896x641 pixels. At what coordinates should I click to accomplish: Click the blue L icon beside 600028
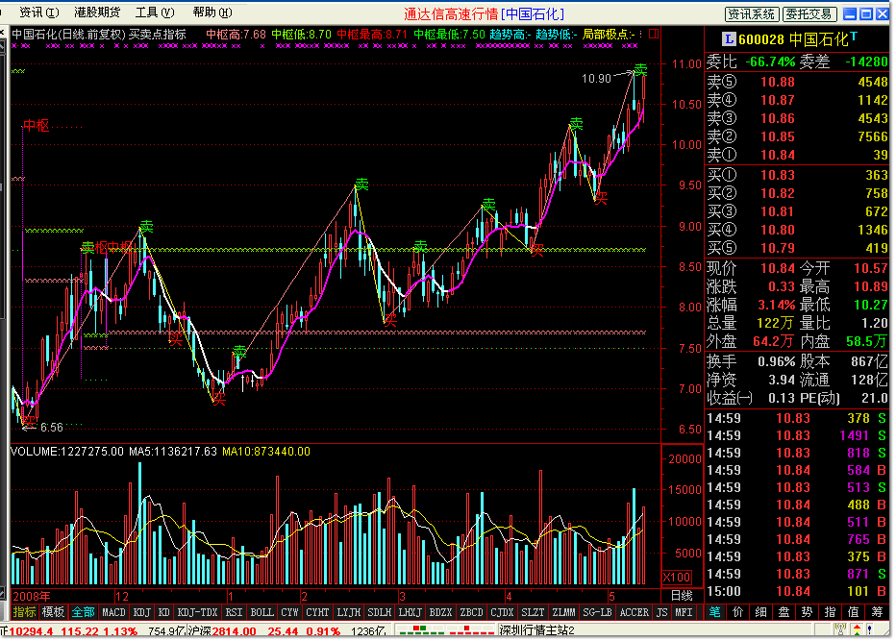click(728, 39)
